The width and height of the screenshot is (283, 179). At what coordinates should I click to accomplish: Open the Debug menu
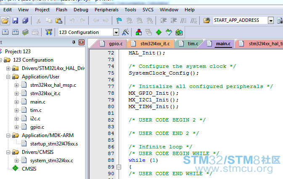click(81, 10)
